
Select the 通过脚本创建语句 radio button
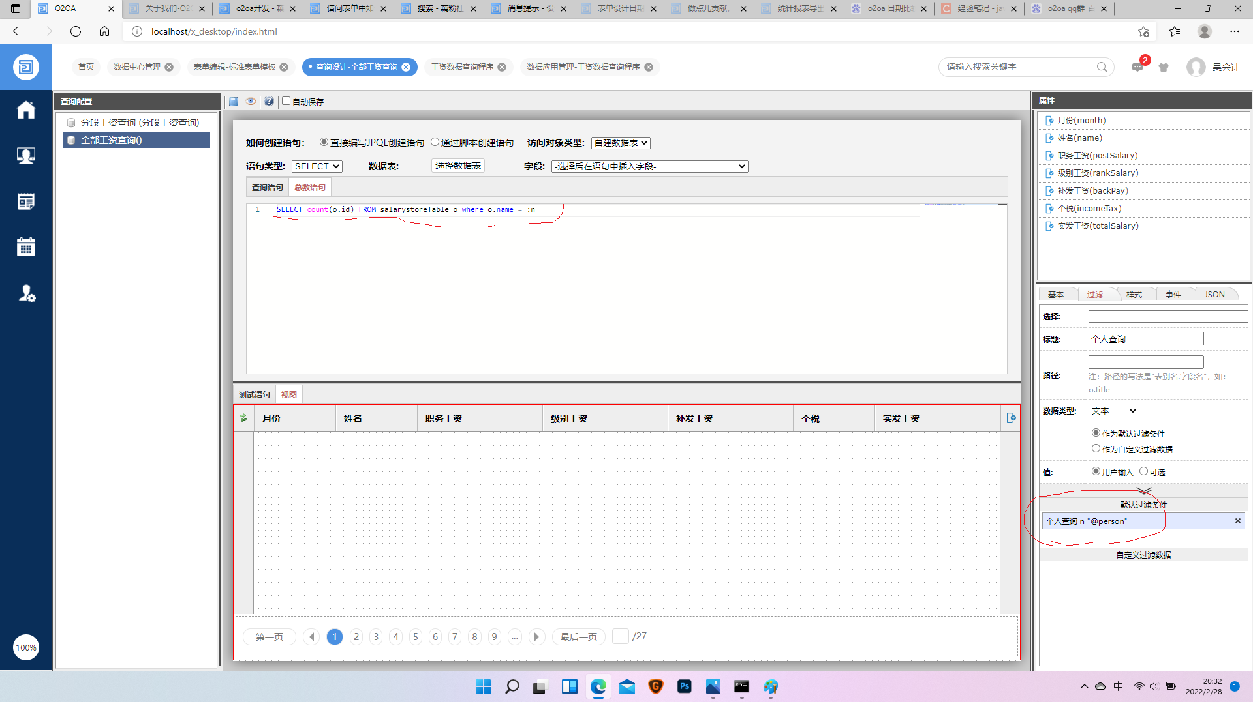tap(435, 142)
